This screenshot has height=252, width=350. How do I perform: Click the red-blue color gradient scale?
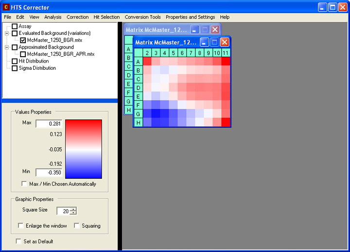84,149
